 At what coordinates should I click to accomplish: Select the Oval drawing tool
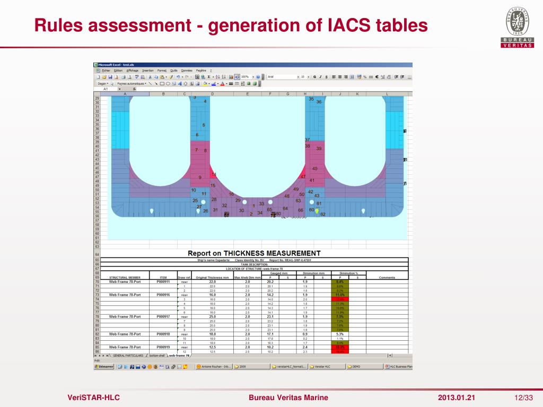pyautogui.click(x=168, y=84)
